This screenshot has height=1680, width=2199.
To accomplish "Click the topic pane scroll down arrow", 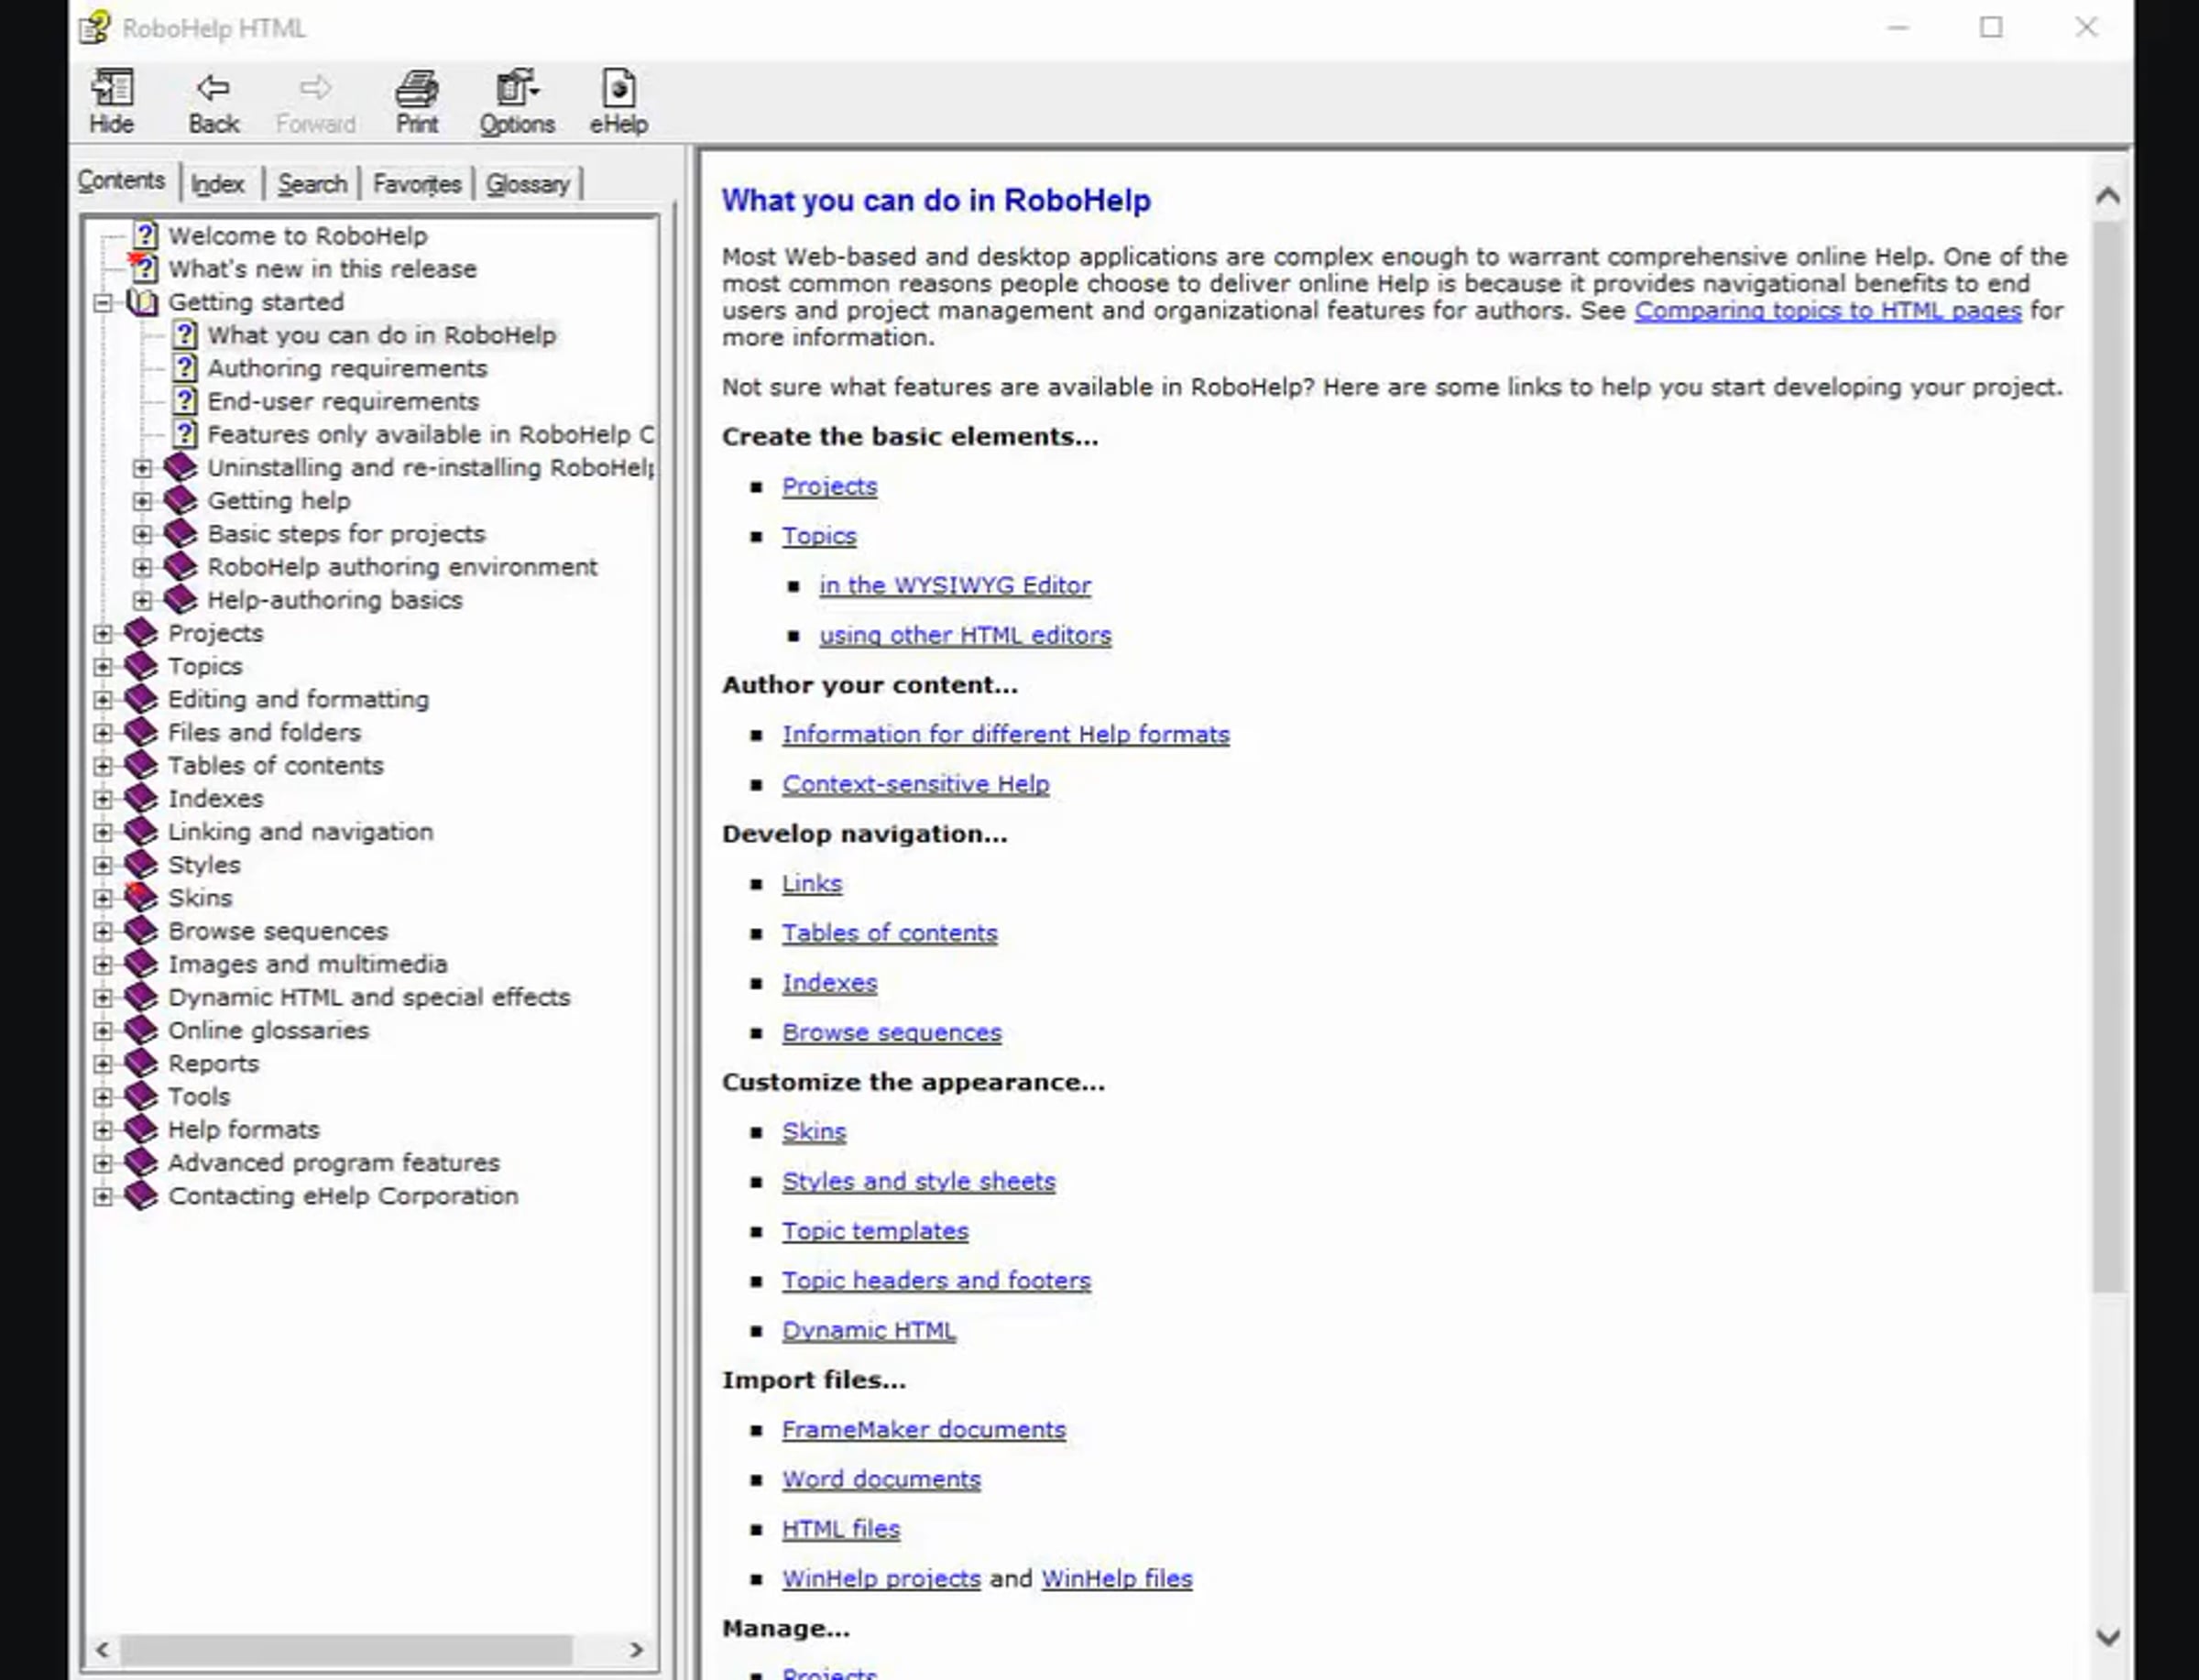I will tap(2107, 1637).
